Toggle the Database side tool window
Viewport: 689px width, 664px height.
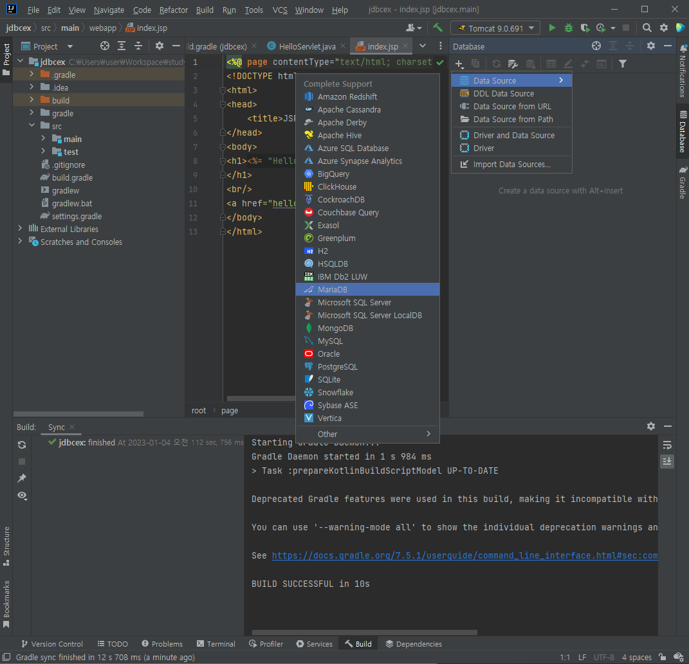pos(683,131)
